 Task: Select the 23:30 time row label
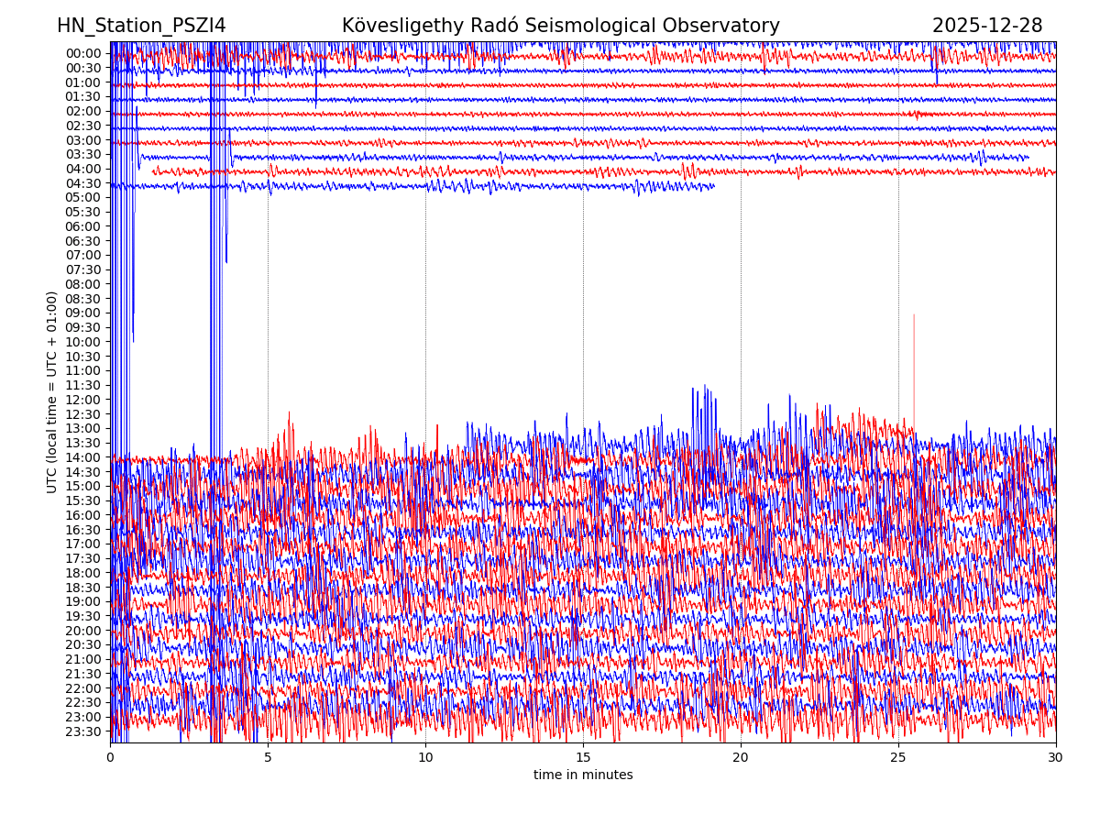[83, 731]
